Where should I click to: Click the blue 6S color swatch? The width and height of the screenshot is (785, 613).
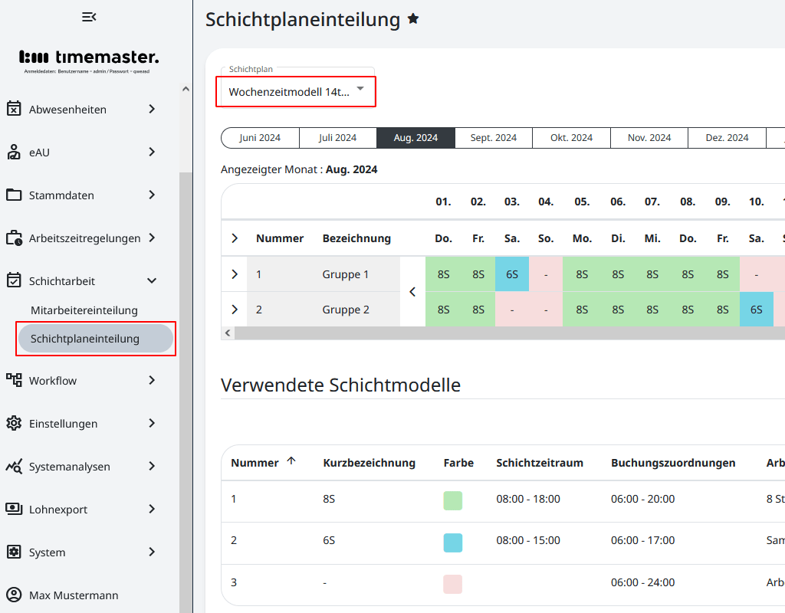pos(453,543)
